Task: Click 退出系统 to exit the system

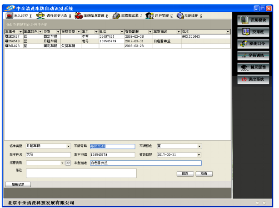Action: tap(254, 79)
